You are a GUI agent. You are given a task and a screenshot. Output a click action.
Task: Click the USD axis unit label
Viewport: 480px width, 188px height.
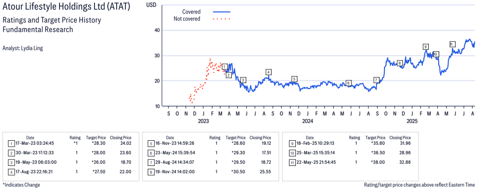pyautogui.click(x=151, y=5)
